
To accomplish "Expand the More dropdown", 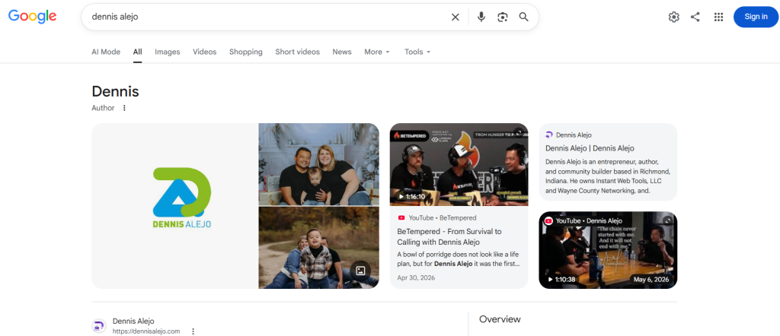I will [x=377, y=52].
